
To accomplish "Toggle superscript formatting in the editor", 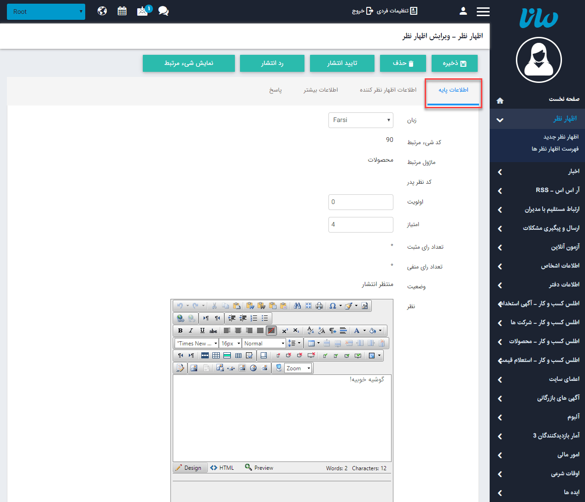I will pyautogui.click(x=285, y=331).
